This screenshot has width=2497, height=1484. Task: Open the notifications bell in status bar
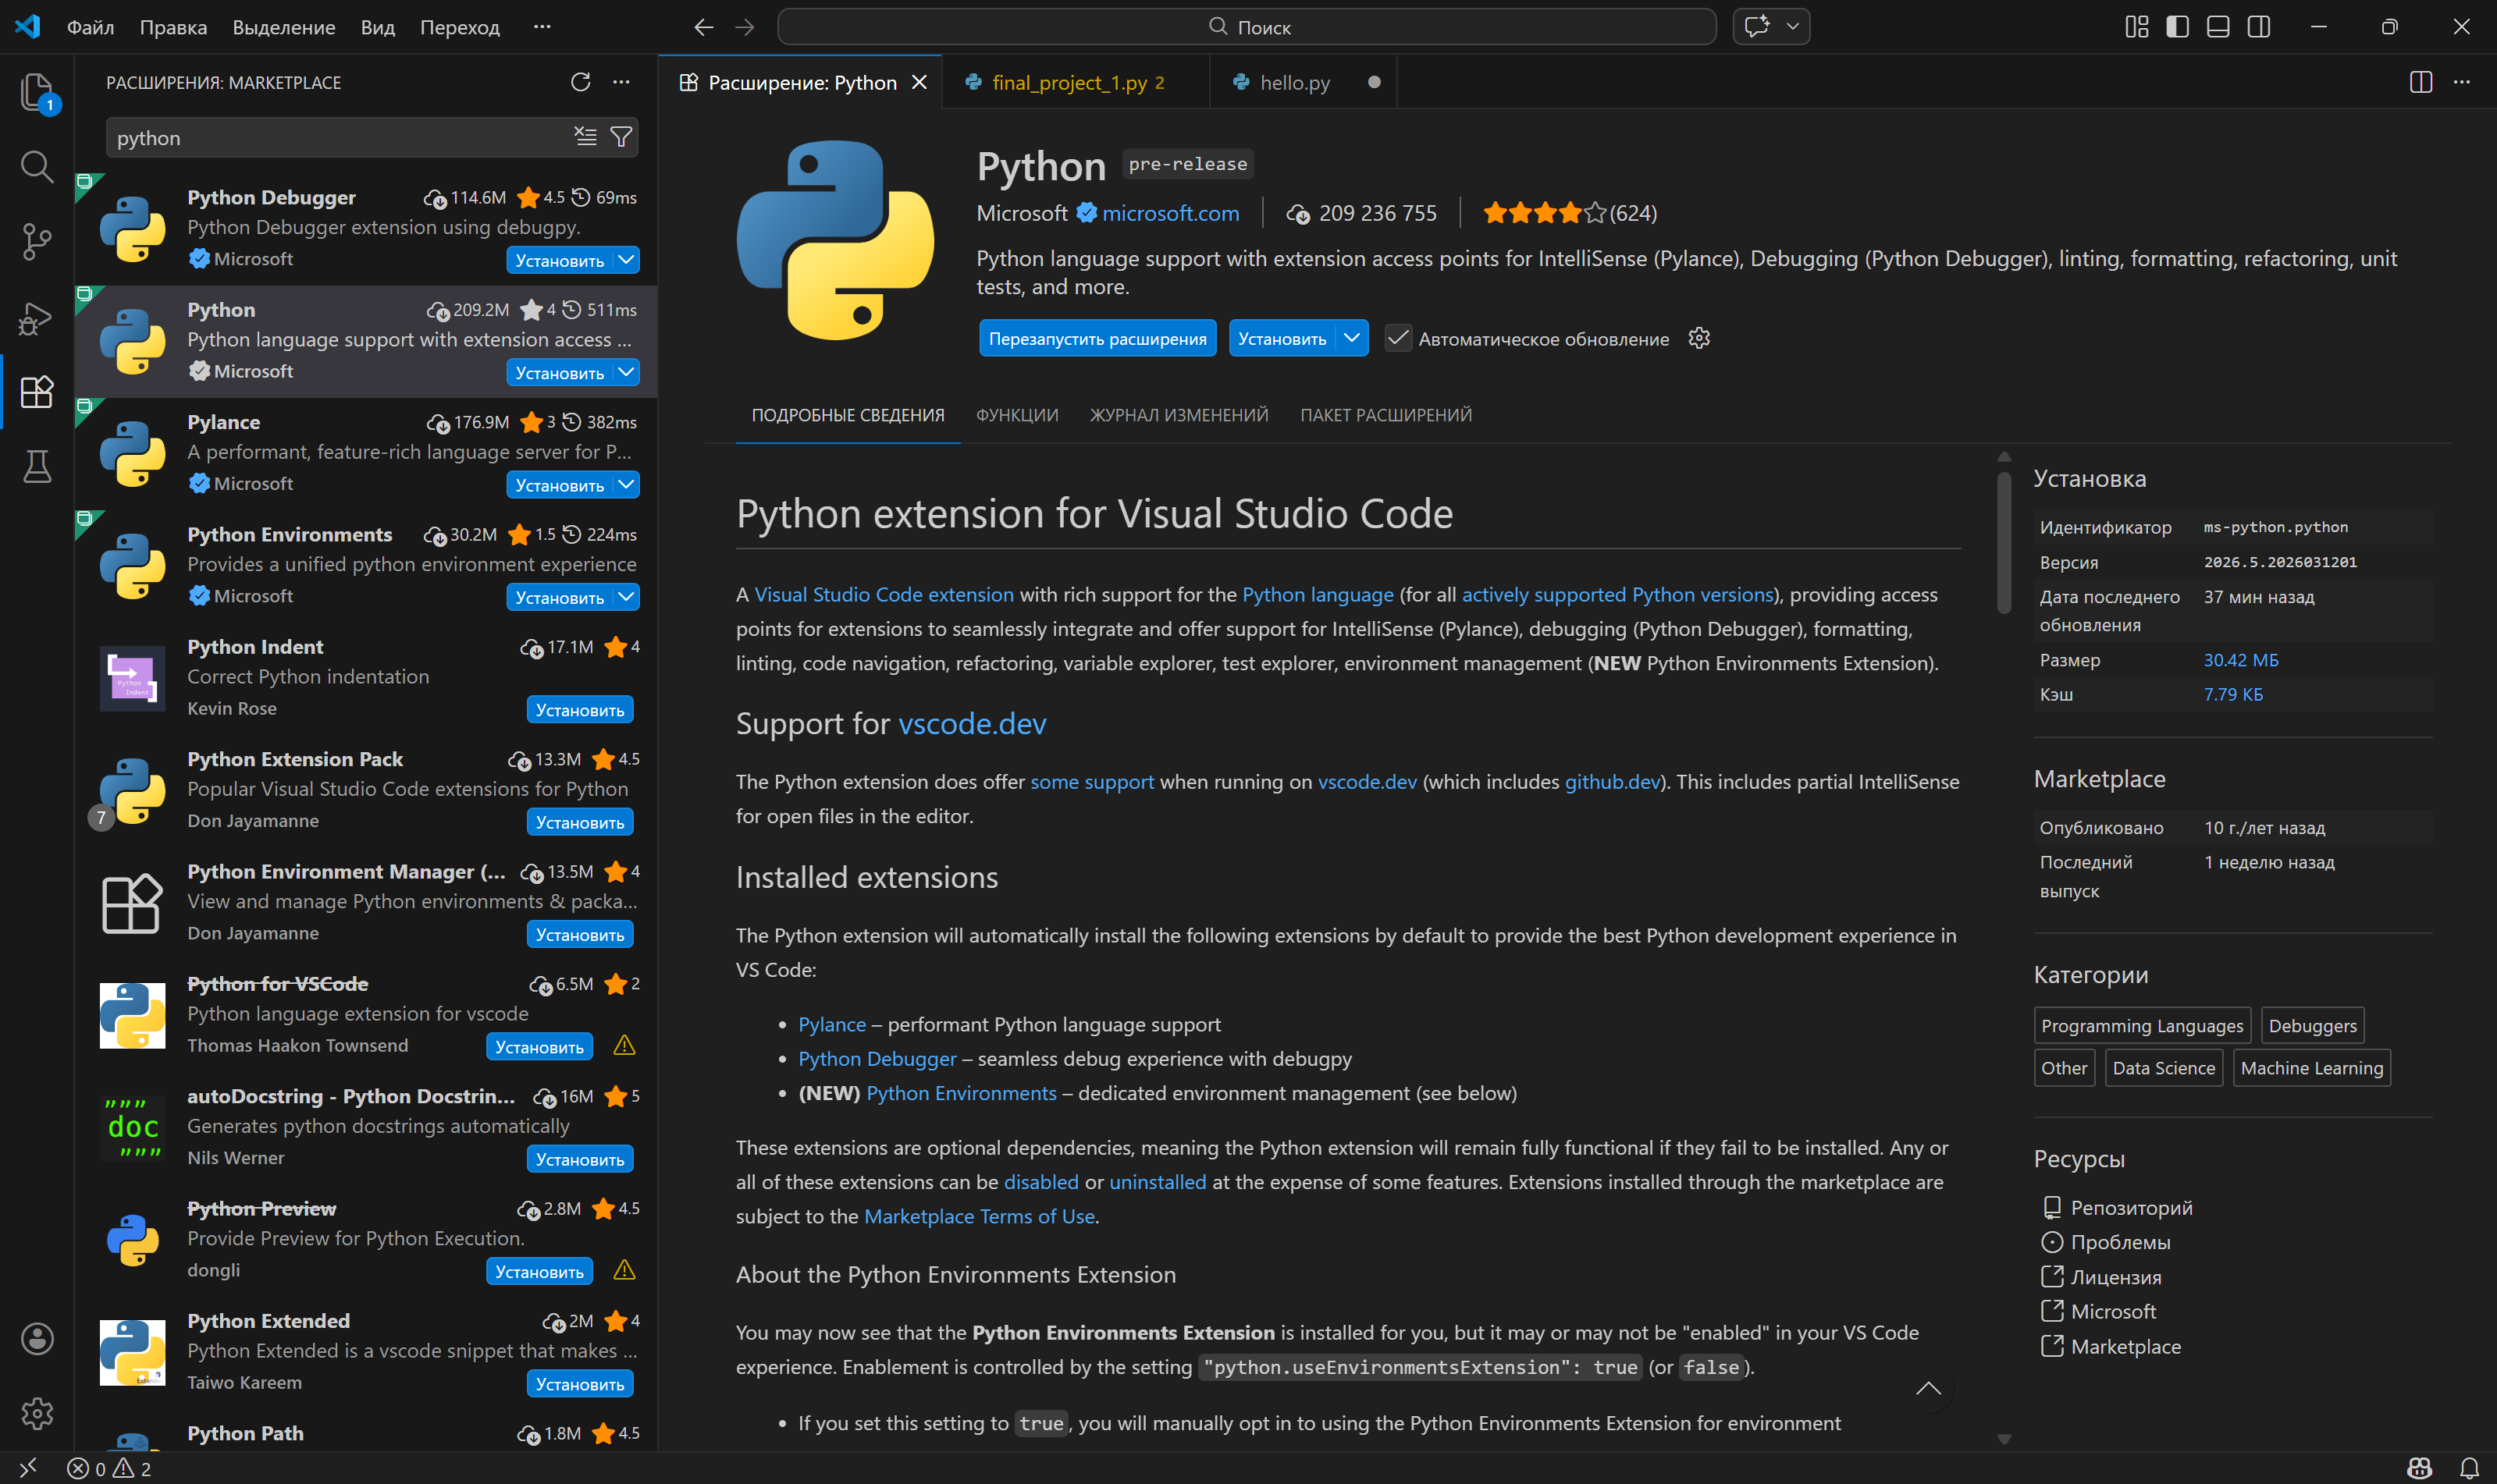tap(2469, 1468)
